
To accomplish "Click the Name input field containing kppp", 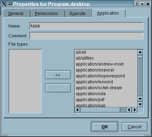I will coord(86,26).
